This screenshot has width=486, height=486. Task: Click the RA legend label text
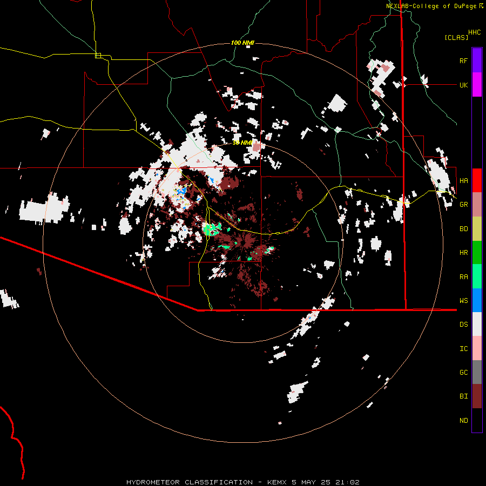pyautogui.click(x=463, y=277)
